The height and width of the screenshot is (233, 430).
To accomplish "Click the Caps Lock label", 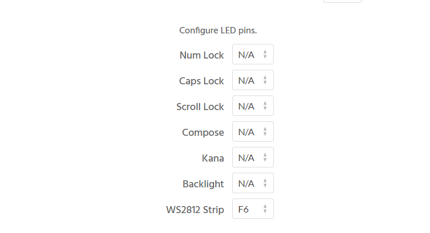I will pos(202,81).
